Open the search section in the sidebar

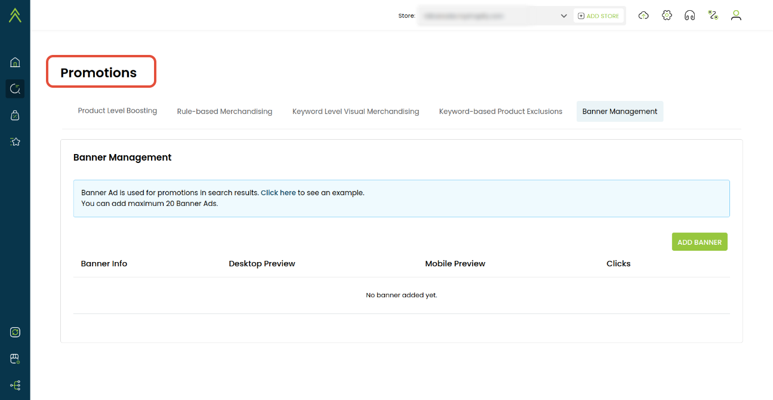(15, 89)
